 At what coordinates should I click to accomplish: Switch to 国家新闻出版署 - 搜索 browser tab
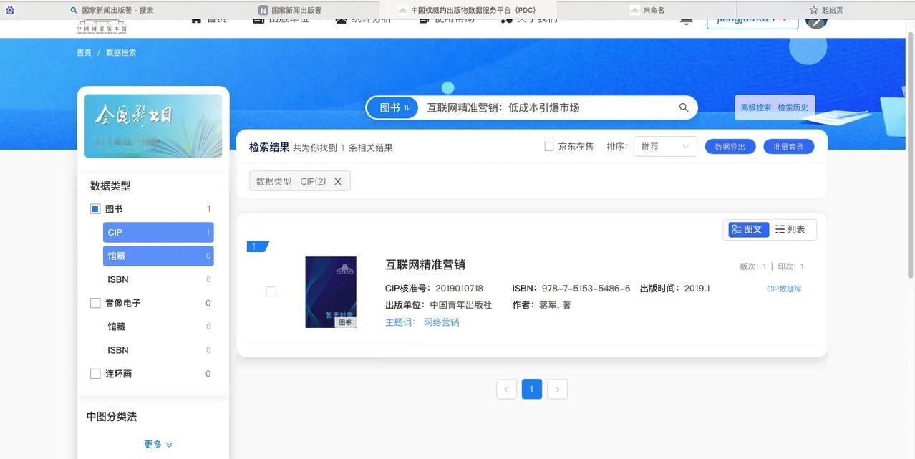pyautogui.click(x=111, y=10)
